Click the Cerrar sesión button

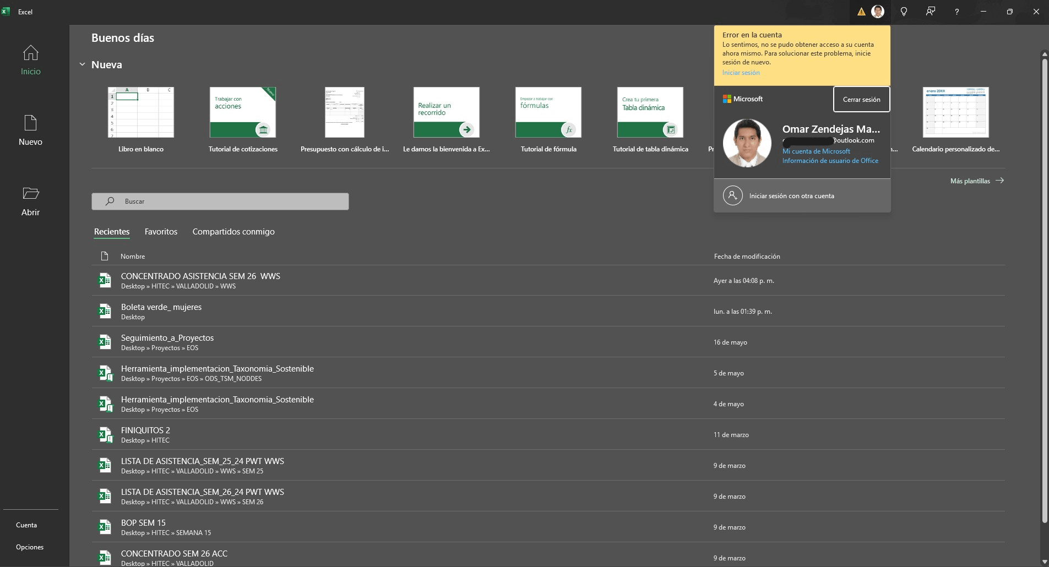861,100
